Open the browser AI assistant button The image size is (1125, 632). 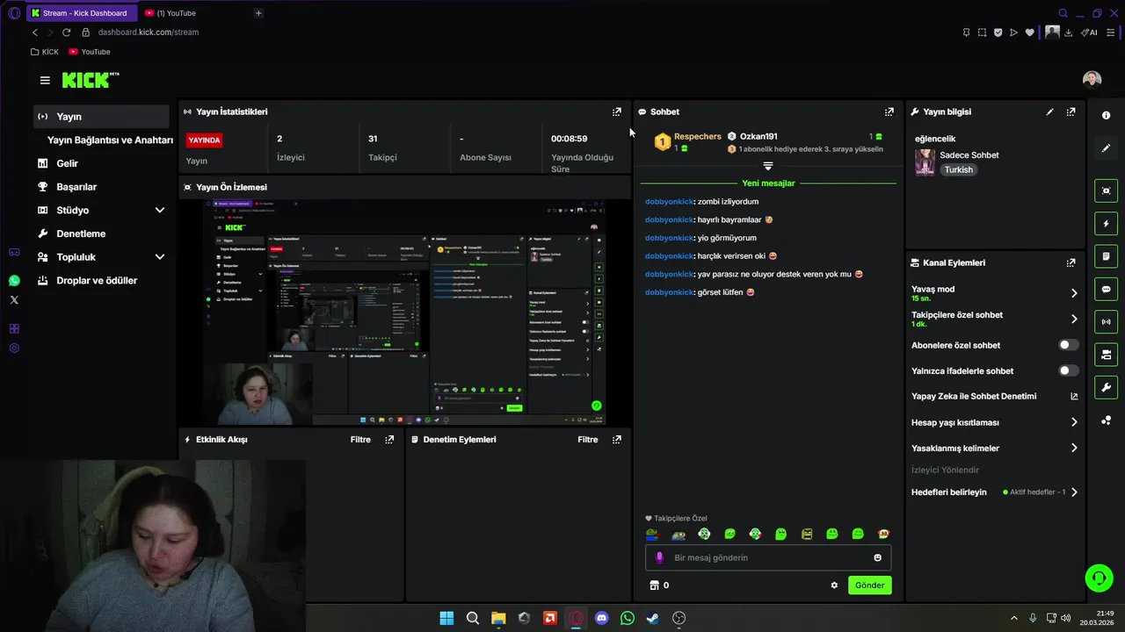pyautogui.click(x=1089, y=32)
